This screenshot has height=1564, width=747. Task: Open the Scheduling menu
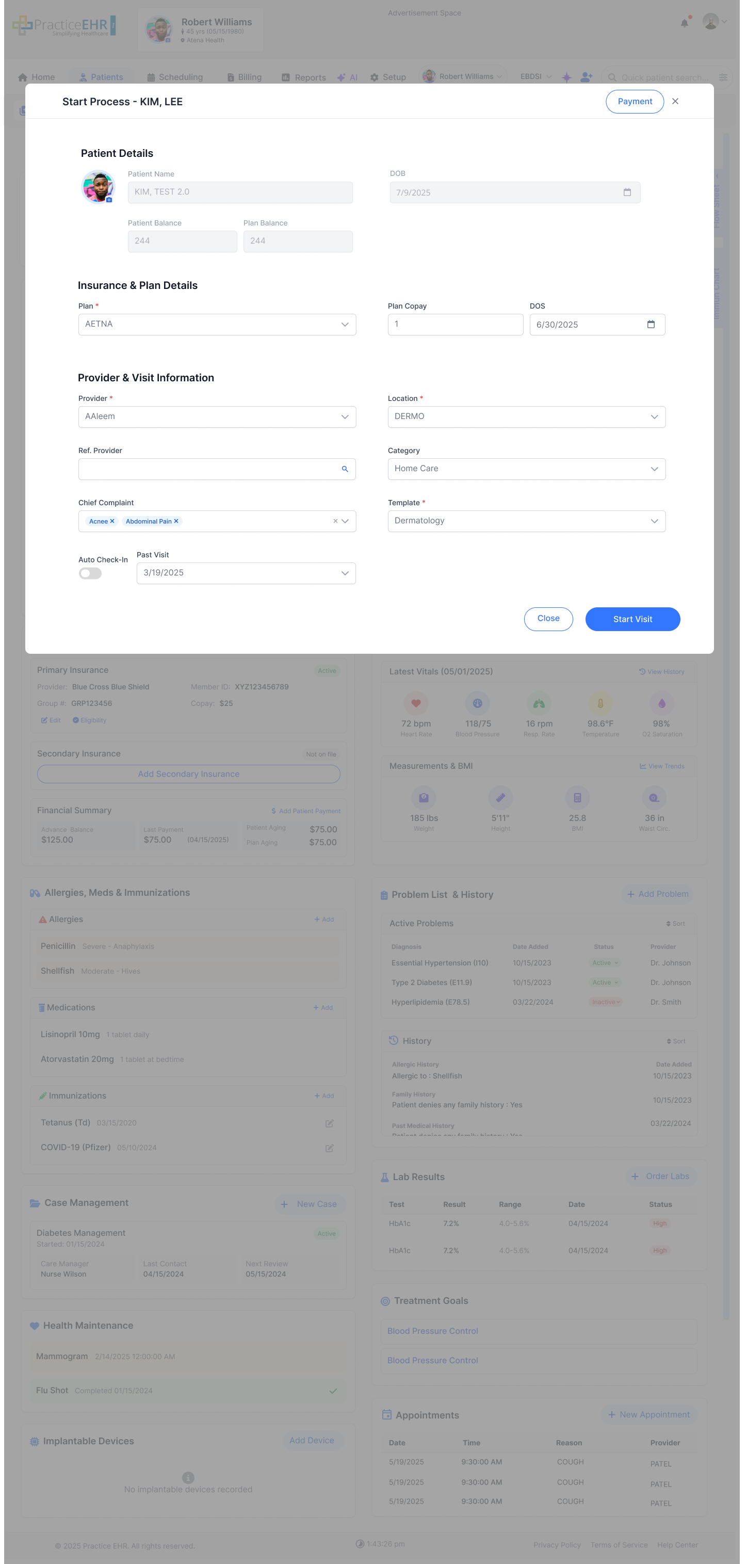[x=175, y=77]
